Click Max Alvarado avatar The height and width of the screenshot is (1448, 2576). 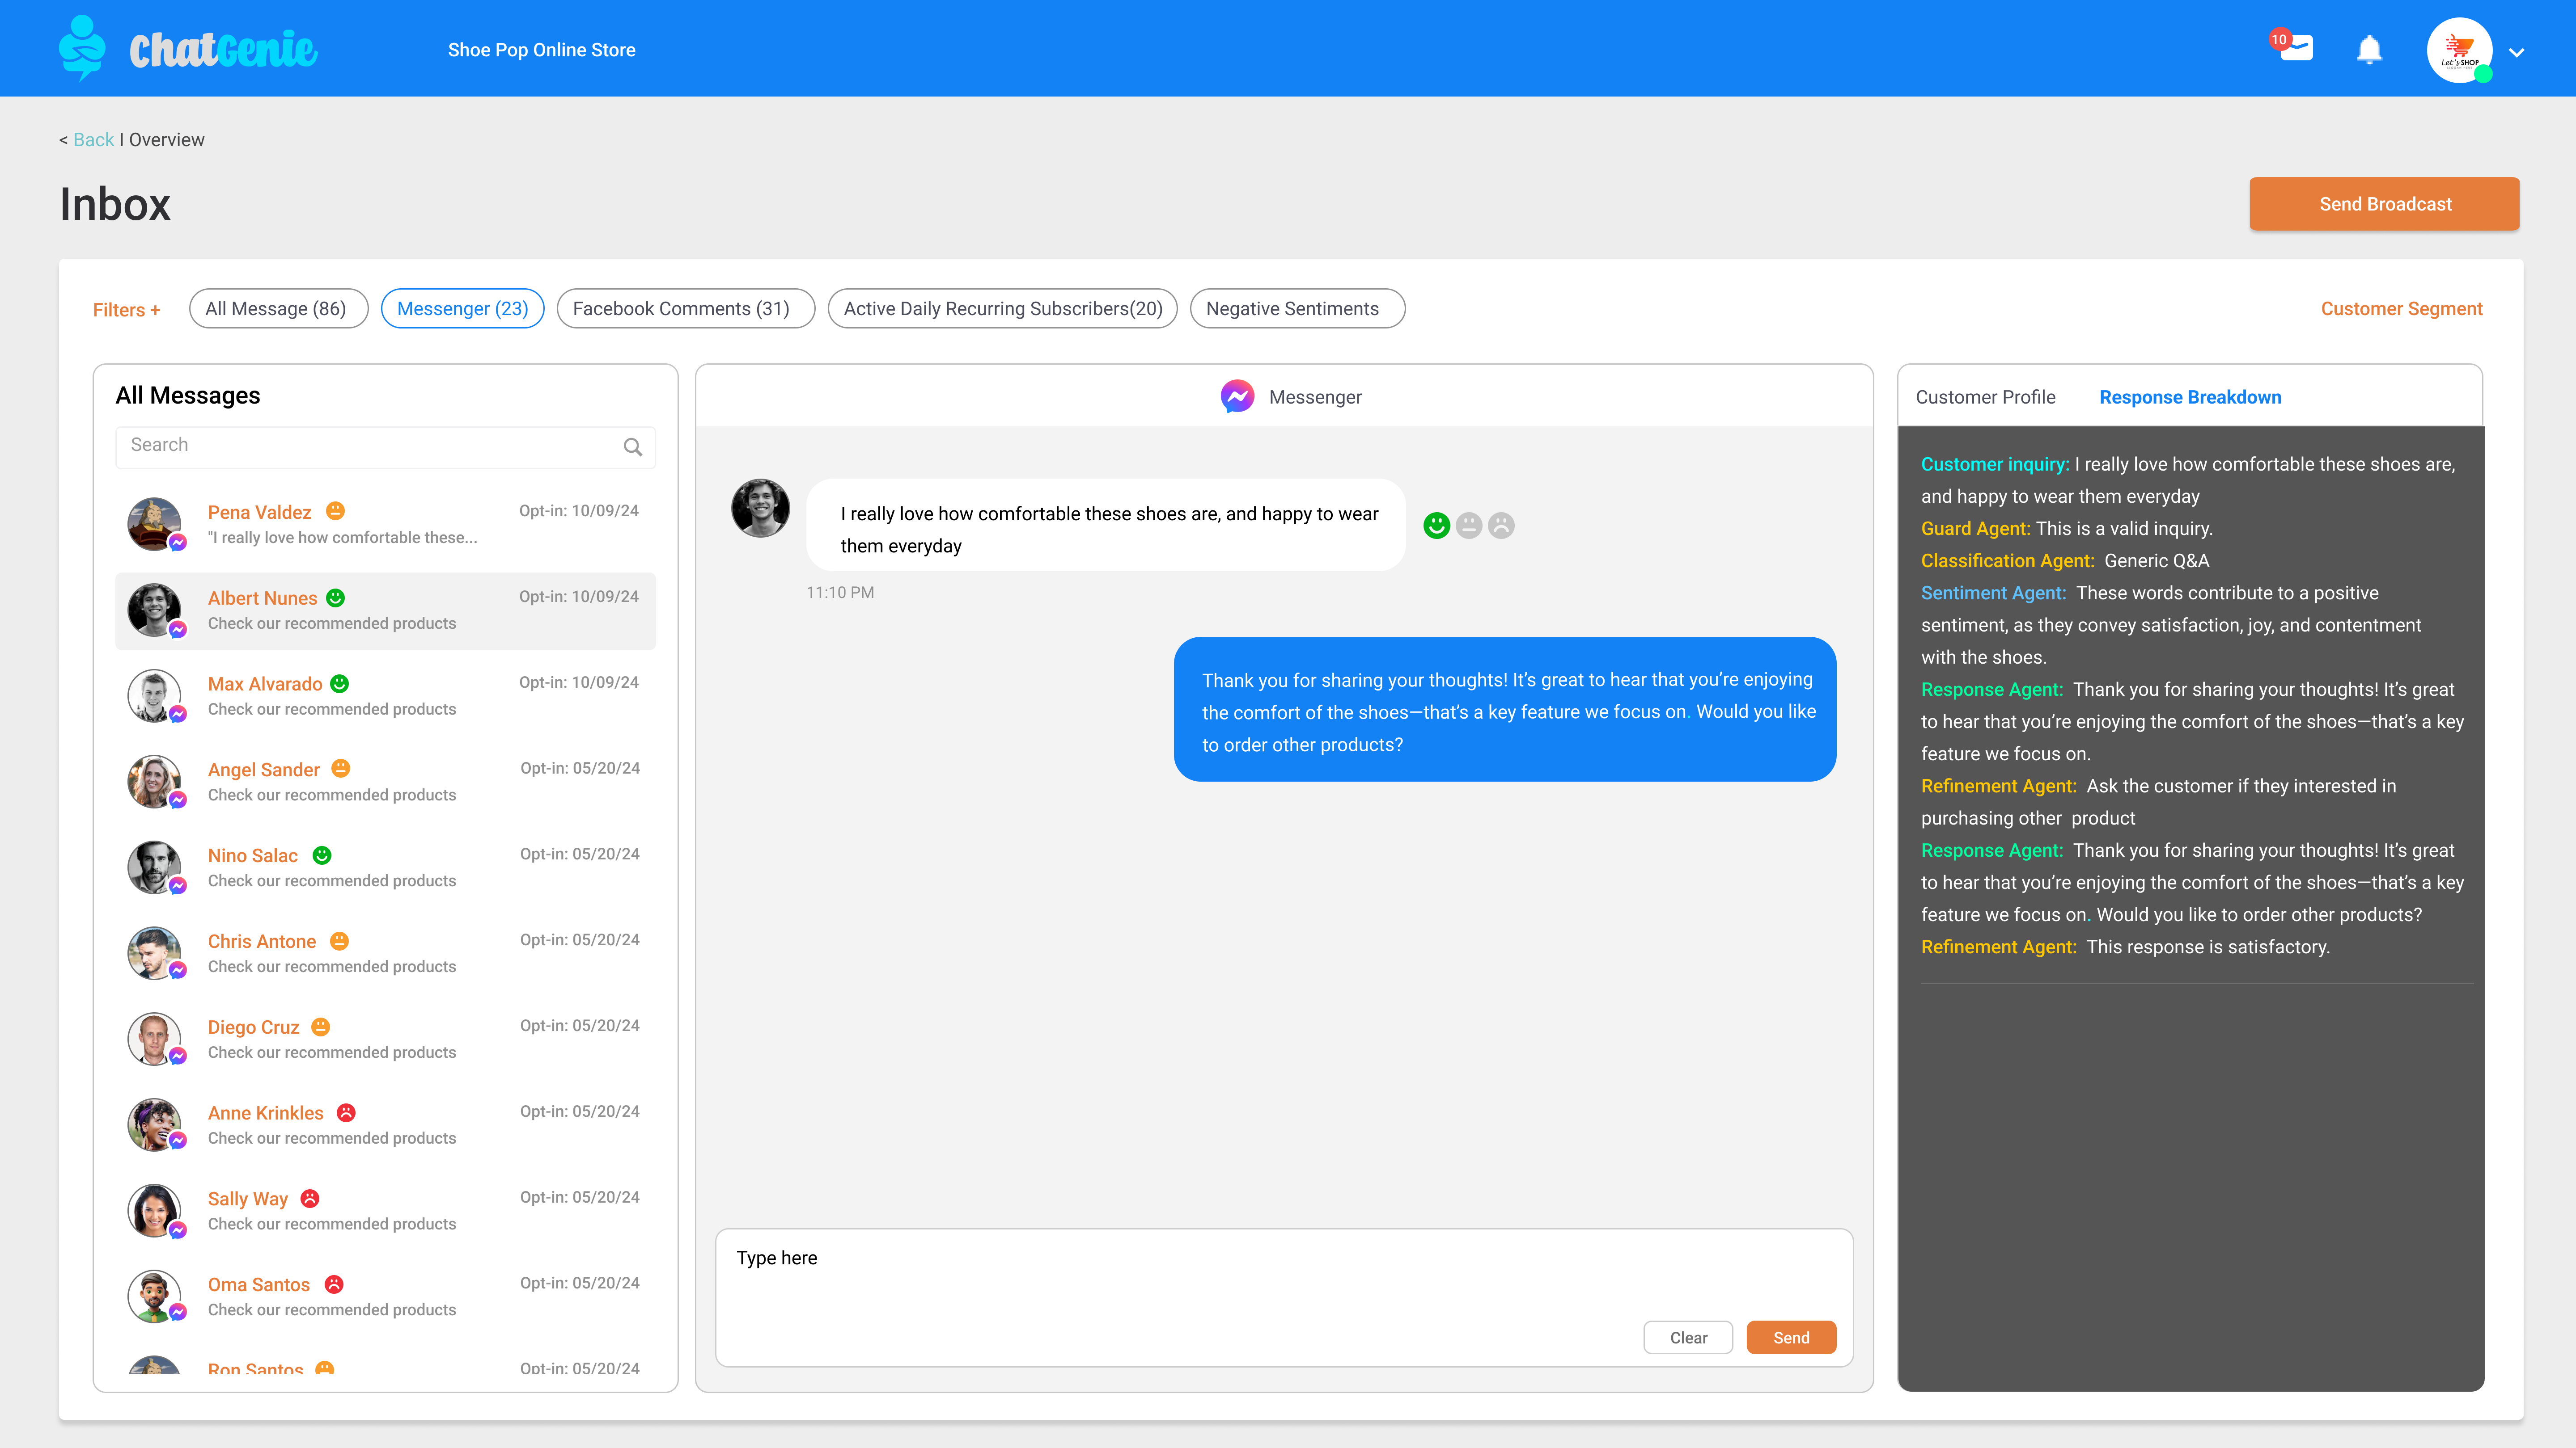coord(154,695)
